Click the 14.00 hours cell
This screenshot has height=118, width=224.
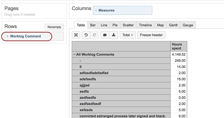179,67
